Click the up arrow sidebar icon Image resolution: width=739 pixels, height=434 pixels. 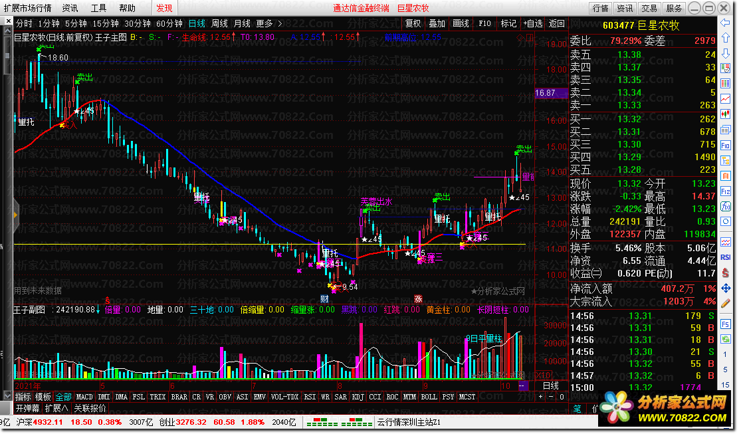(725, 38)
